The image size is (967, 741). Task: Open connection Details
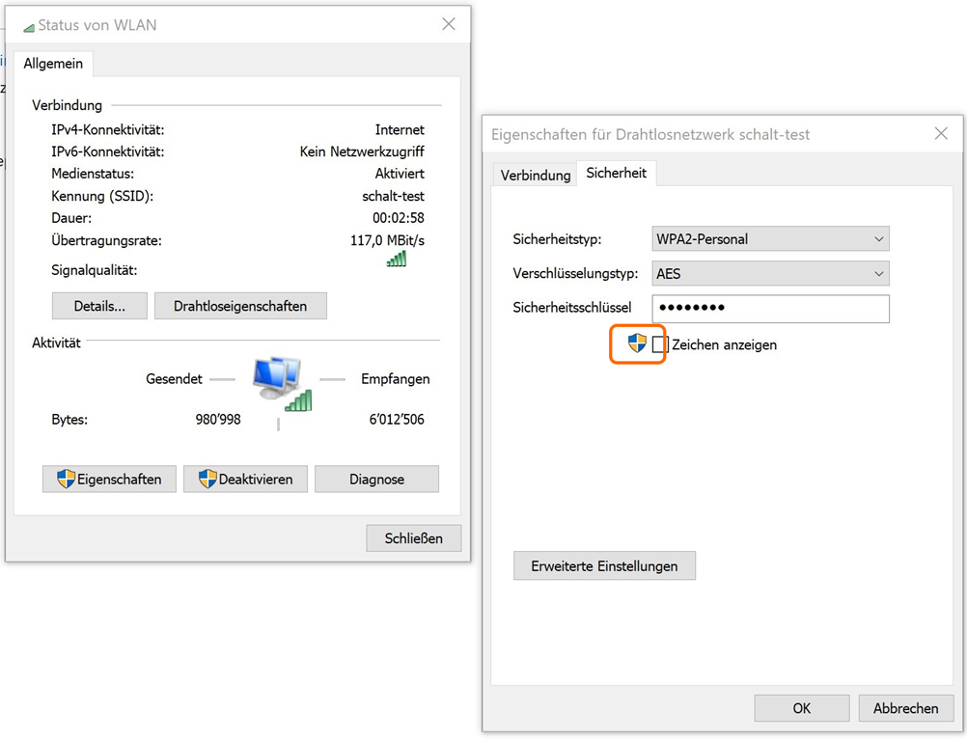tap(99, 306)
